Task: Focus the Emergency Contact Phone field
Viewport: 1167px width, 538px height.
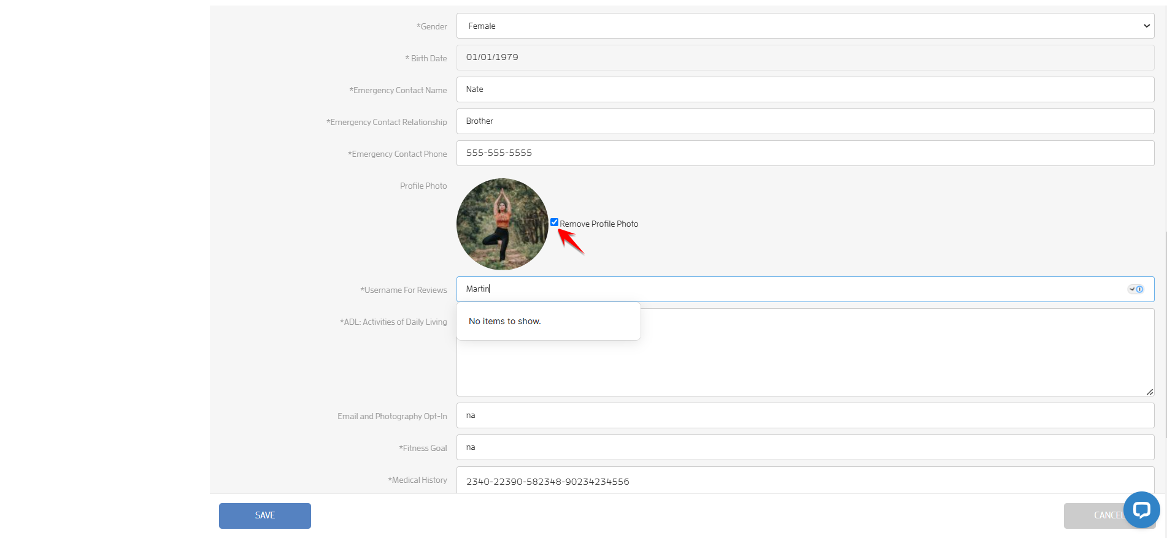Action: click(x=805, y=153)
